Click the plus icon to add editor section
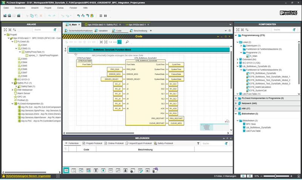The width and height of the screenshot is (302, 180). tap(151, 31)
